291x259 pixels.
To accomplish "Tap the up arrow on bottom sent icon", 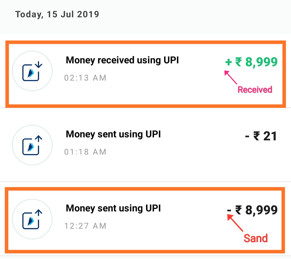I will coord(39,213).
